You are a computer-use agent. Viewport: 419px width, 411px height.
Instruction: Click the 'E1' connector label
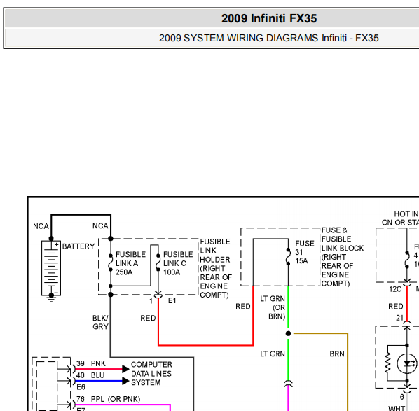tap(172, 300)
